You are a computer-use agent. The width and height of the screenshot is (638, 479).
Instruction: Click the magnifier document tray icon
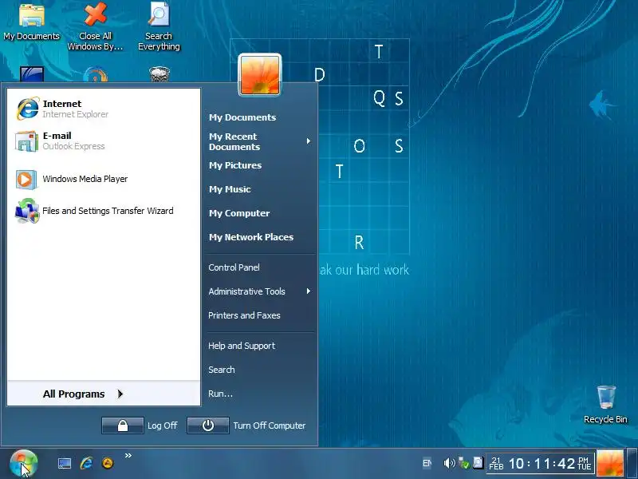click(x=478, y=463)
